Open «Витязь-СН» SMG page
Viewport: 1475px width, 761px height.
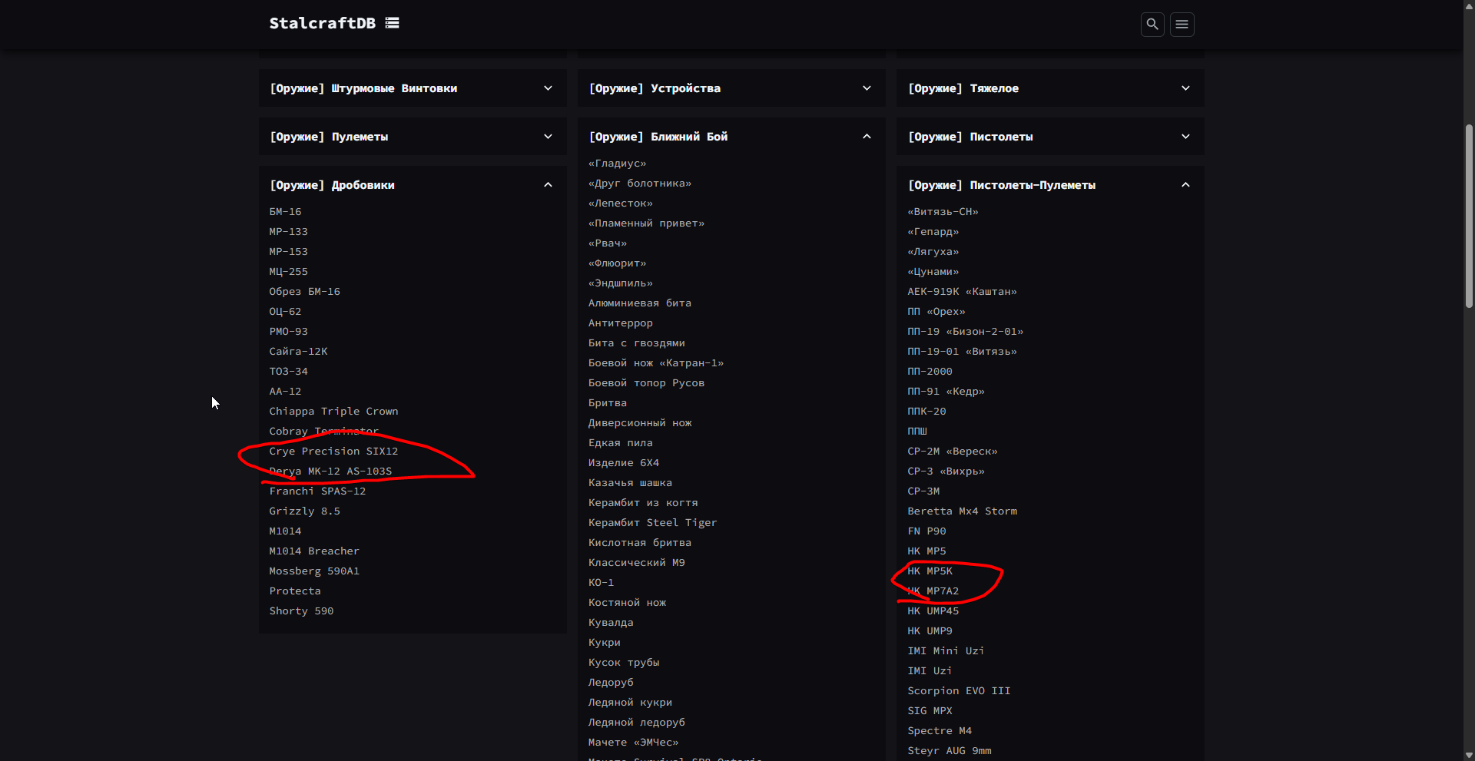click(943, 211)
